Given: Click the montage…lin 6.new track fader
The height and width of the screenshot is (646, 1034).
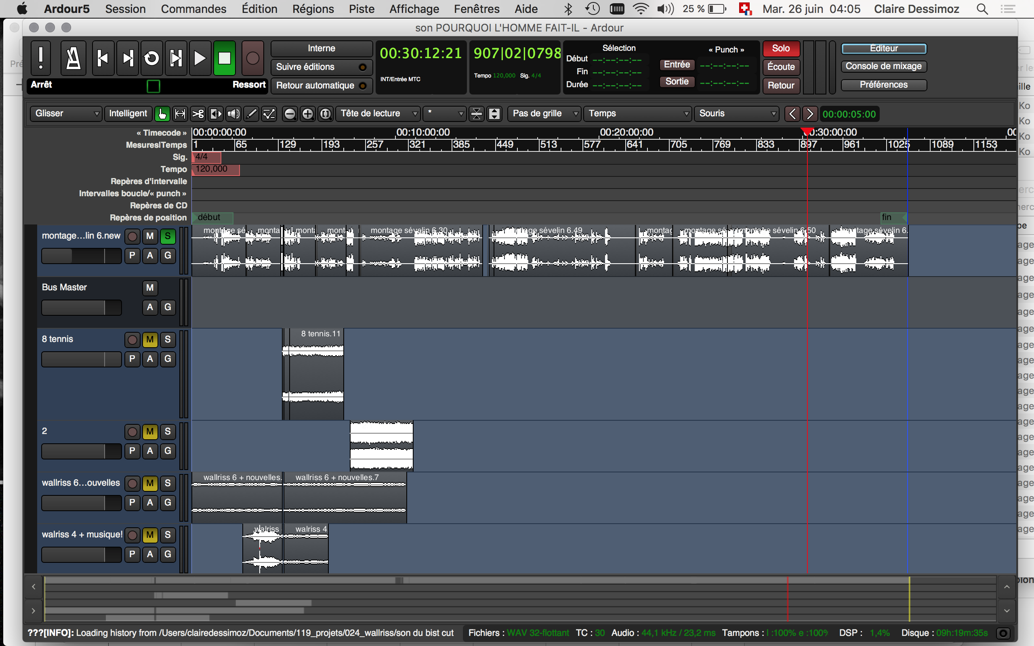Looking at the screenshot, I should (x=81, y=256).
